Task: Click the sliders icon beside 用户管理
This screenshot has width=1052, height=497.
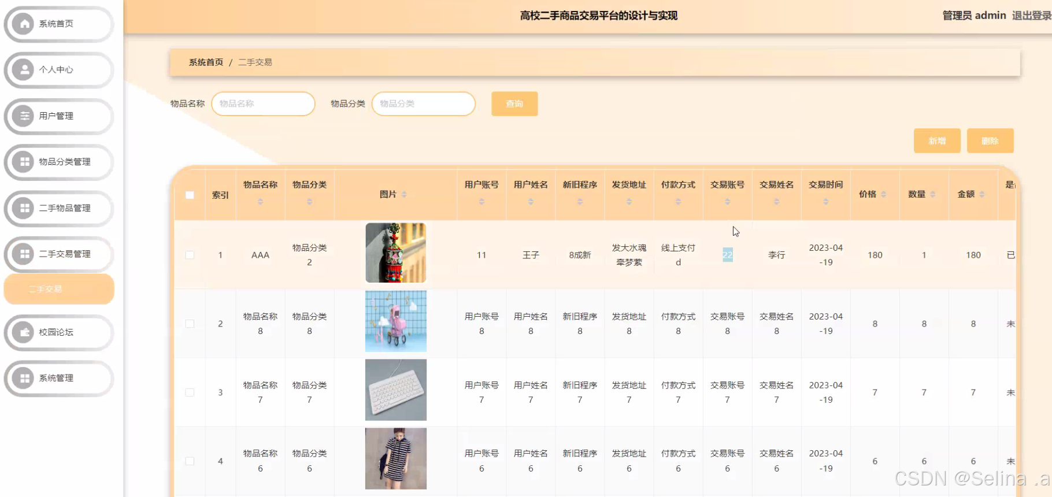Action: click(x=24, y=116)
